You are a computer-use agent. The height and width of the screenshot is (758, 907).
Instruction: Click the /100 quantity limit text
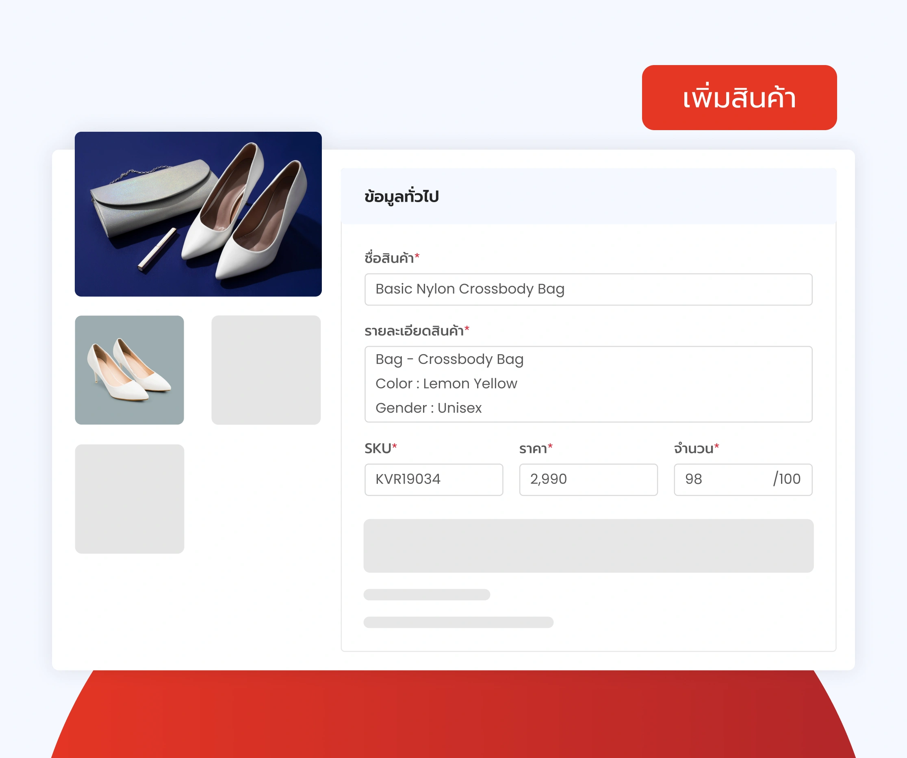point(786,479)
